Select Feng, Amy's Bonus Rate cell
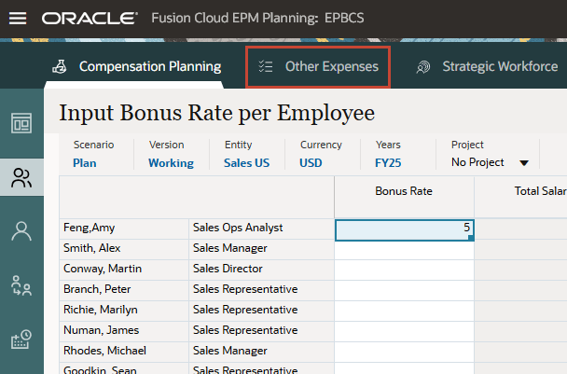The height and width of the screenshot is (374, 567). click(403, 228)
